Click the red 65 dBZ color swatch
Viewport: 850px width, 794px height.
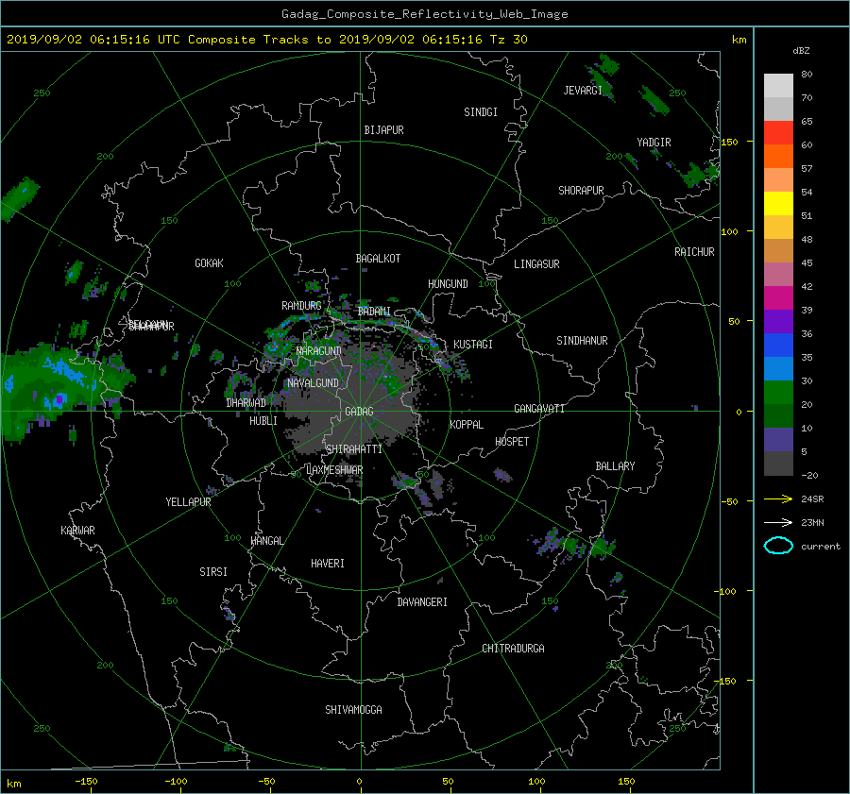[778, 132]
